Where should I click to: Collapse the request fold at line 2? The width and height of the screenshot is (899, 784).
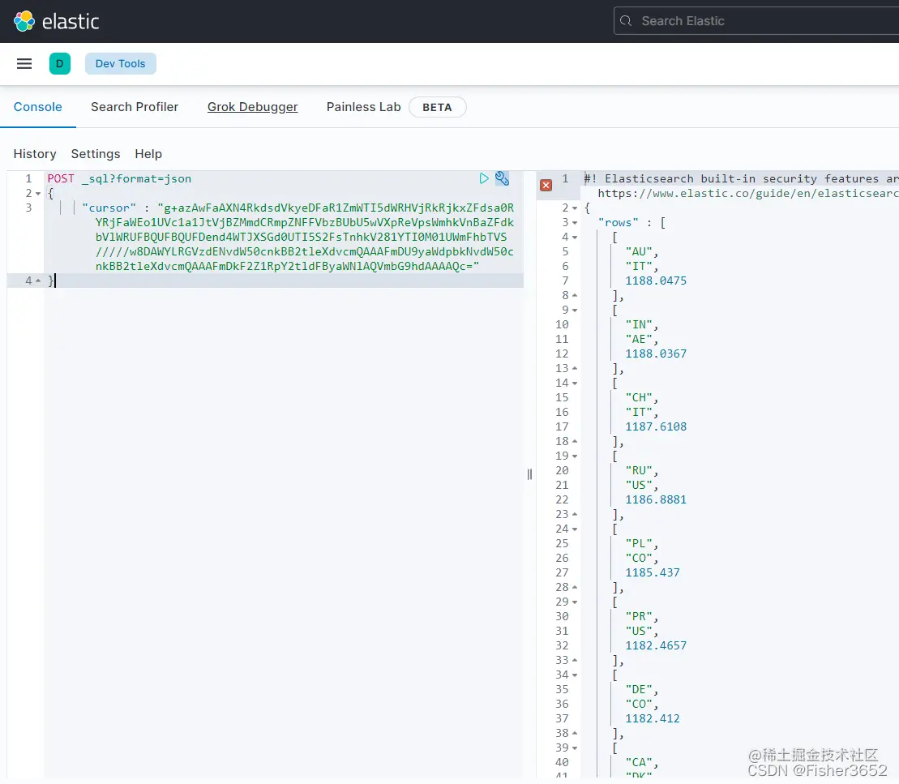click(x=38, y=194)
